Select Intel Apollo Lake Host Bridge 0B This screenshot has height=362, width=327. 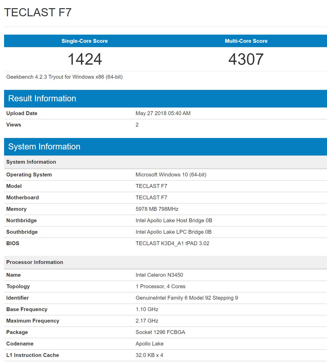tap(174, 220)
